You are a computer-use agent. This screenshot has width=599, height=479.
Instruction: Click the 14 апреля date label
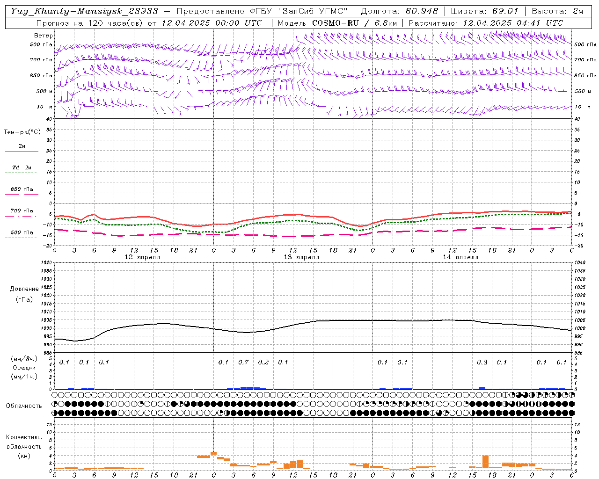coord(460,257)
